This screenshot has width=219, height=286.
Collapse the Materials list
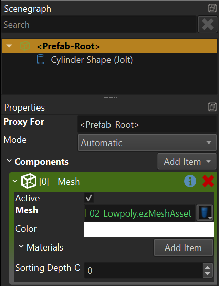pyautogui.click(x=21, y=246)
